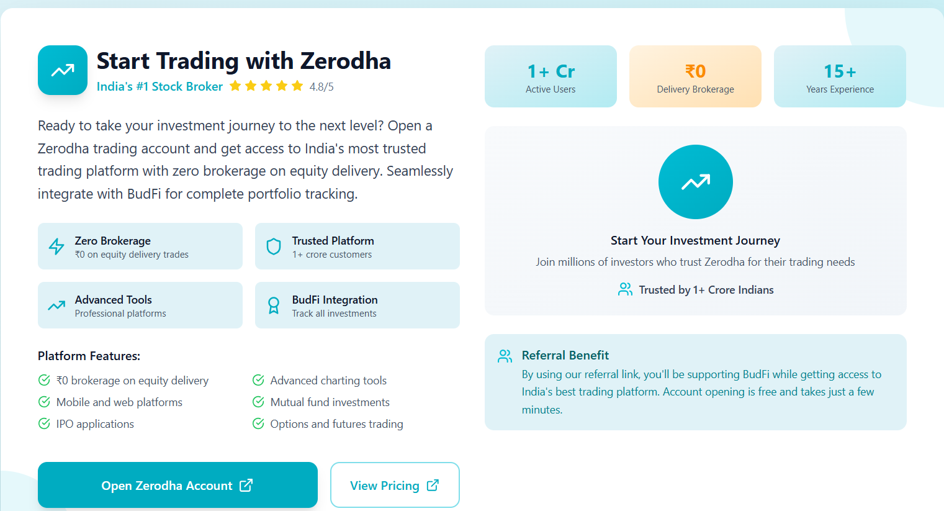This screenshot has width=944, height=511.
Task: Click the users icon next to Trusted by 1+ Crore Indians
Action: click(625, 289)
